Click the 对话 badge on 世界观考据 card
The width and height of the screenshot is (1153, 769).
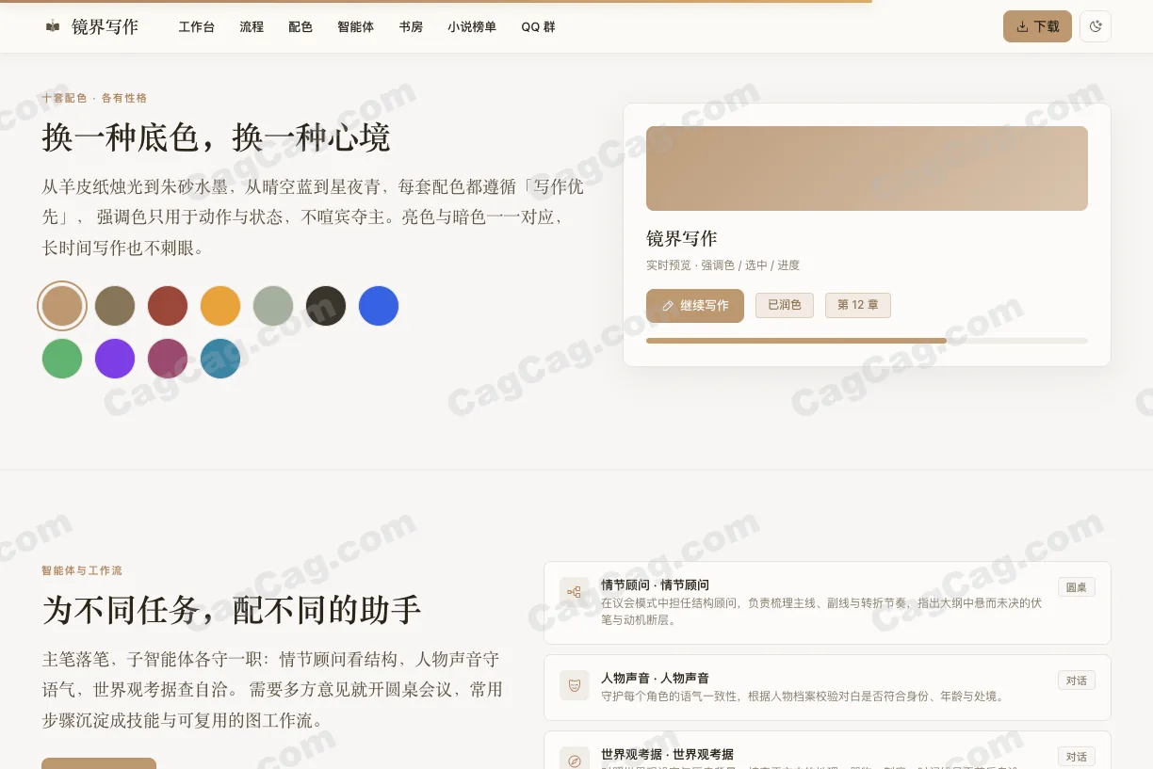click(1077, 757)
